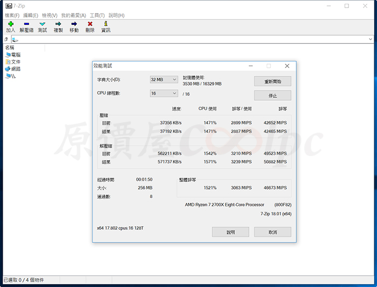Open the CPU threads 16 dropdown
The height and width of the screenshot is (287, 377).
(164, 93)
